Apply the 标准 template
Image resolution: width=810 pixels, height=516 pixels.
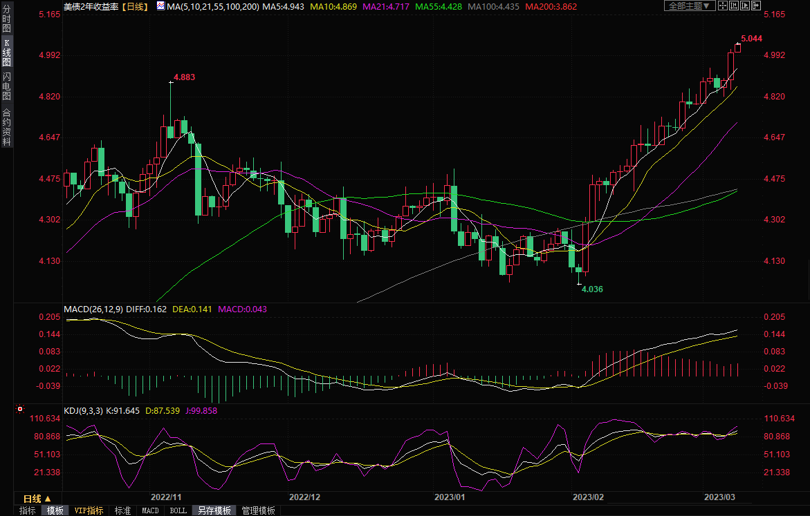122,510
